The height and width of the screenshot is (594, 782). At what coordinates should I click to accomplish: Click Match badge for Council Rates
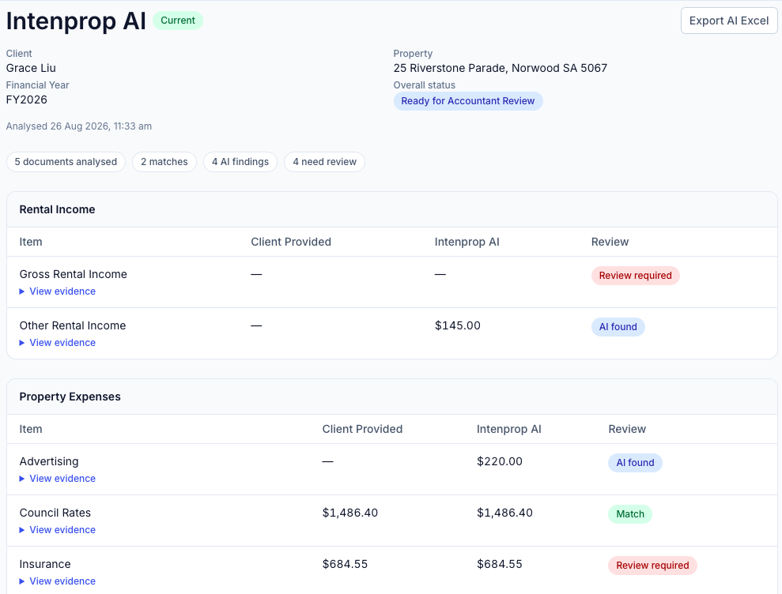click(630, 514)
